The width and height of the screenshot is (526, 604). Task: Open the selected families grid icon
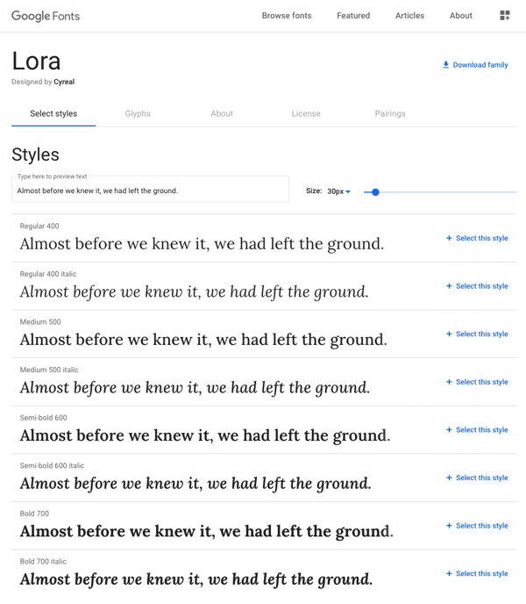click(x=505, y=16)
